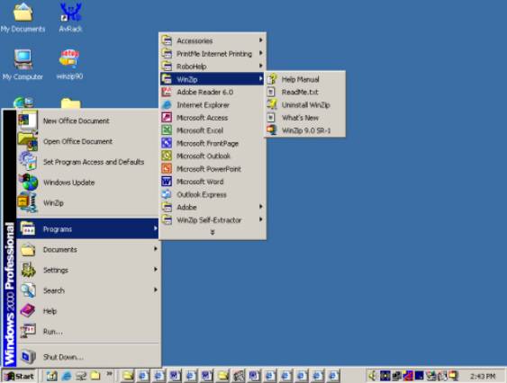The height and width of the screenshot is (383, 507).
Task: Select Uninstall WinZip
Action: pyautogui.click(x=305, y=104)
